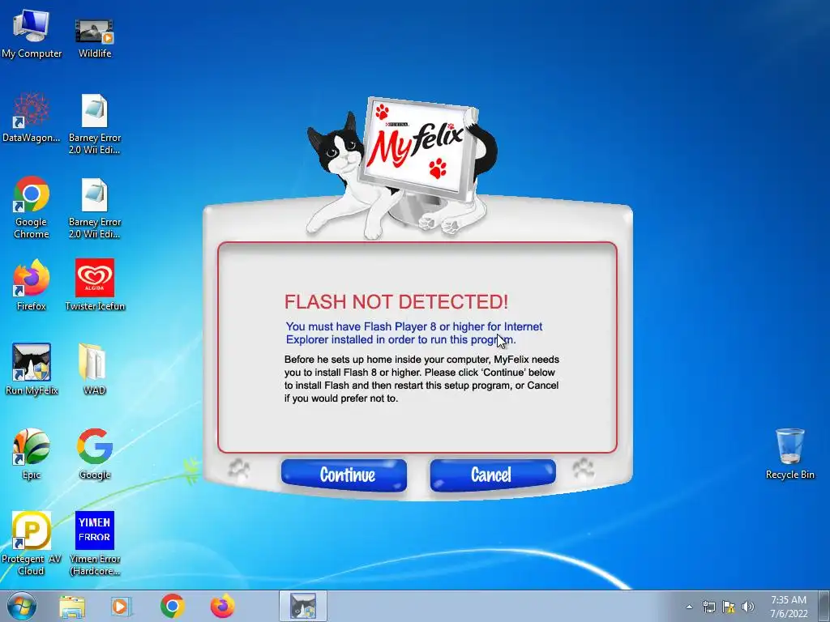Click the Continue button in MyFelix dialog
830x622 pixels.
(344, 475)
